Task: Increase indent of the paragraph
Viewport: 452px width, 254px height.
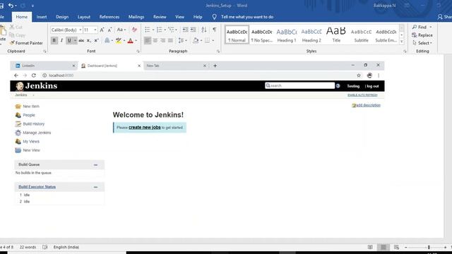Action: click(193, 30)
